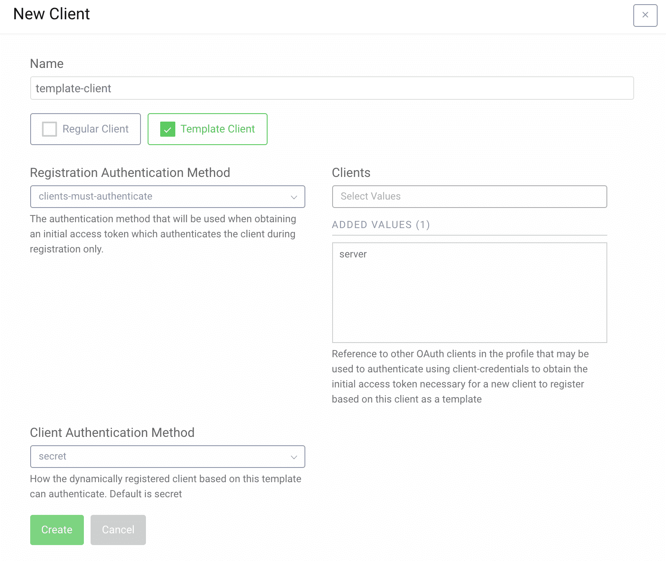
Task: Select the 'server' added value
Action: tap(353, 254)
